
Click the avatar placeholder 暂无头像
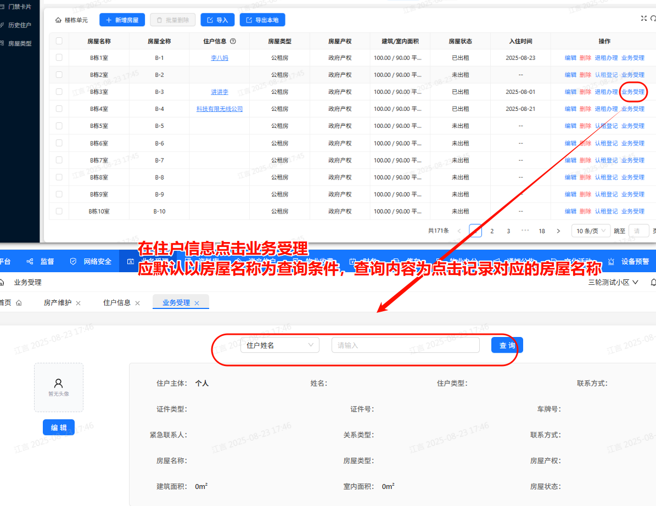59,387
